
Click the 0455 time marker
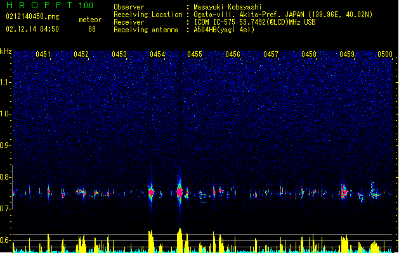(195, 54)
